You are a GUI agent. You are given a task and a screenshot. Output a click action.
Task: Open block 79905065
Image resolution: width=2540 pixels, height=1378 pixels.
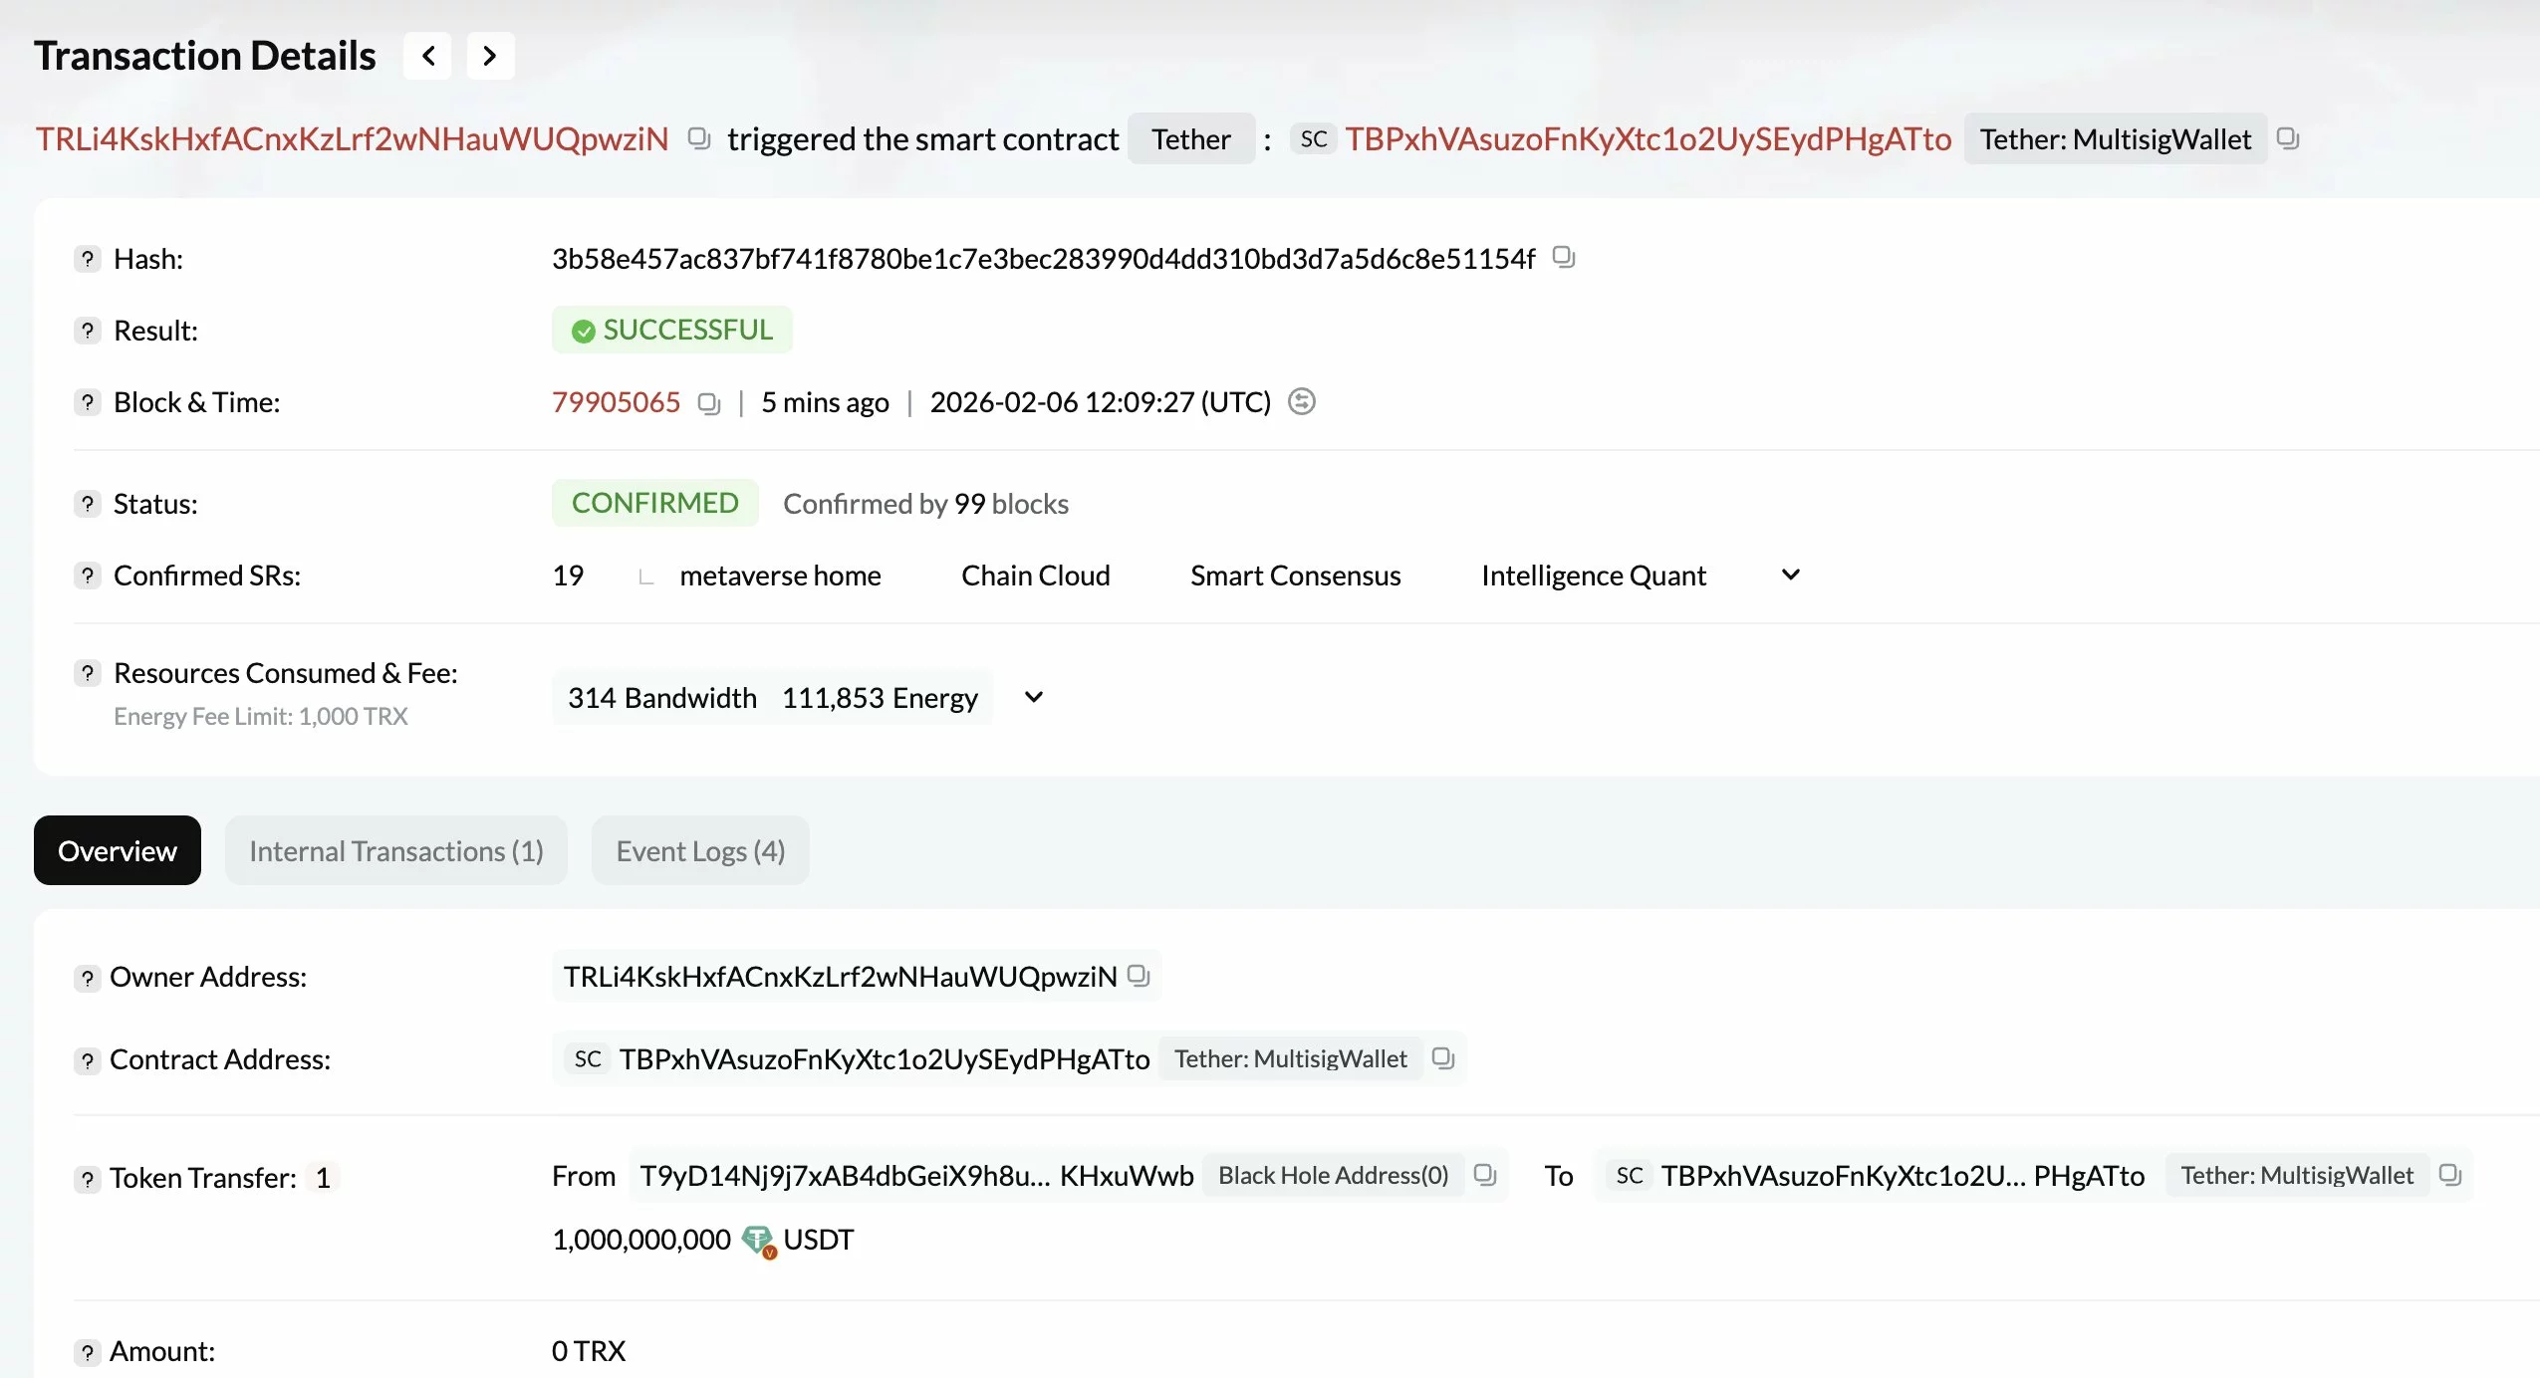[x=617, y=401]
